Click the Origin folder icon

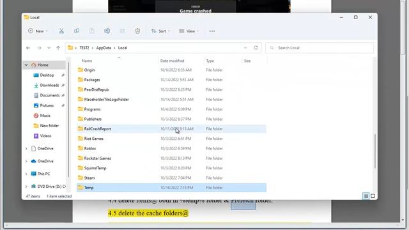pos(81,70)
